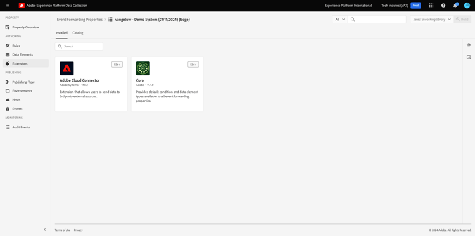The image size is (475, 236).
Task: Open the notifications bell icon
Action: point(455,6)
